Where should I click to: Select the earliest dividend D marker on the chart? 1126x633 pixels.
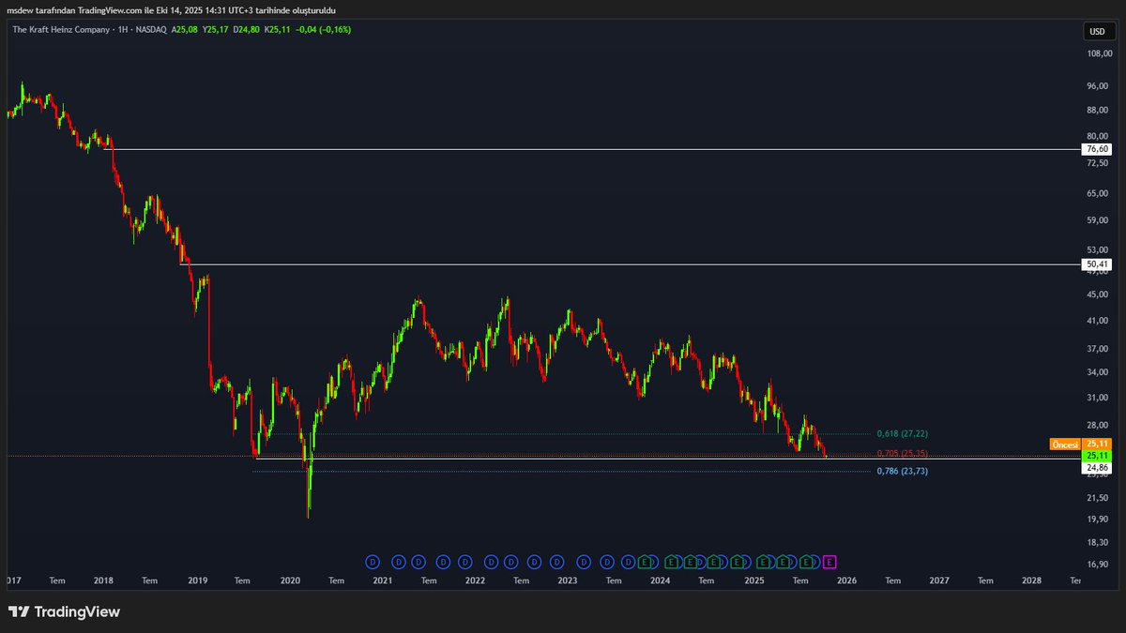[x=372, y=562]
